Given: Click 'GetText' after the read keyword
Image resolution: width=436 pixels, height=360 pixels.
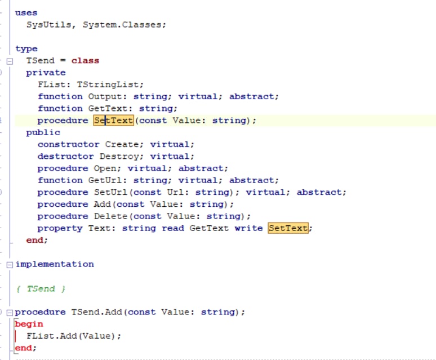Looking at the screenshot, I should click(209, 228).
